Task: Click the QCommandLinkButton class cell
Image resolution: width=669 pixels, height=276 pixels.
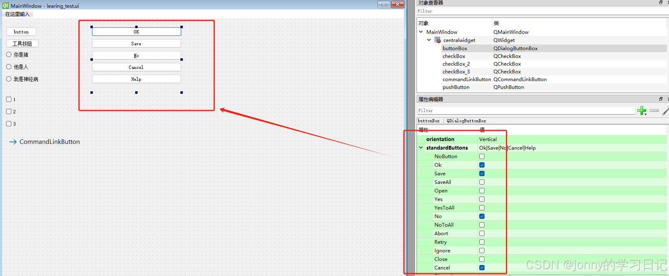Action: click(x=520, y=79)
